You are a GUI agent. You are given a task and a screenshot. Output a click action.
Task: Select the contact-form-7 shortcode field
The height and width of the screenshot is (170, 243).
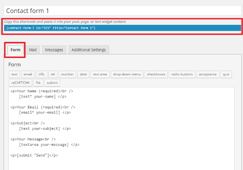122,28
